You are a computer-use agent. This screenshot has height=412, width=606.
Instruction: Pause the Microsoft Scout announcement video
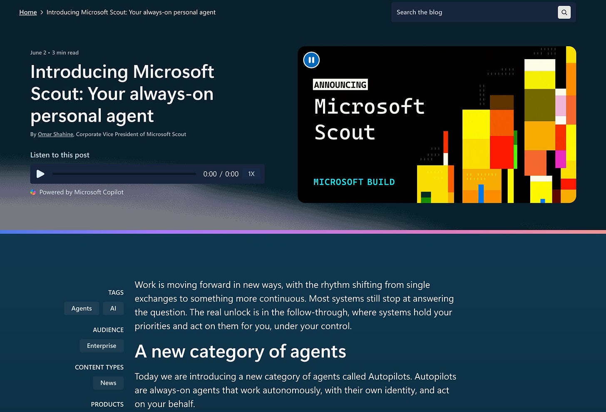(311, 60)
